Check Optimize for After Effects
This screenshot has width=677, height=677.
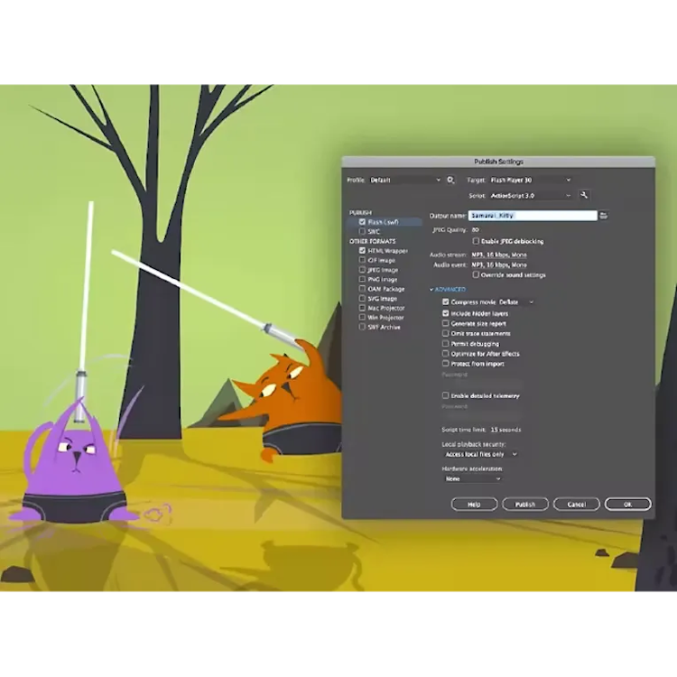click(445, 353)
